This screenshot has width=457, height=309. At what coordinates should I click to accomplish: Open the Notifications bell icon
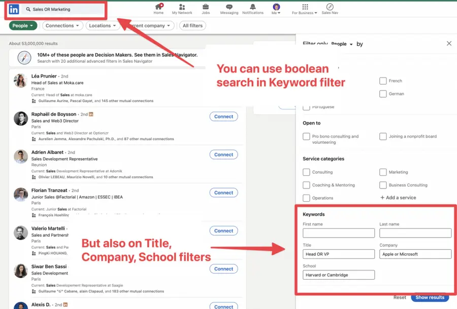coord(253,9)
